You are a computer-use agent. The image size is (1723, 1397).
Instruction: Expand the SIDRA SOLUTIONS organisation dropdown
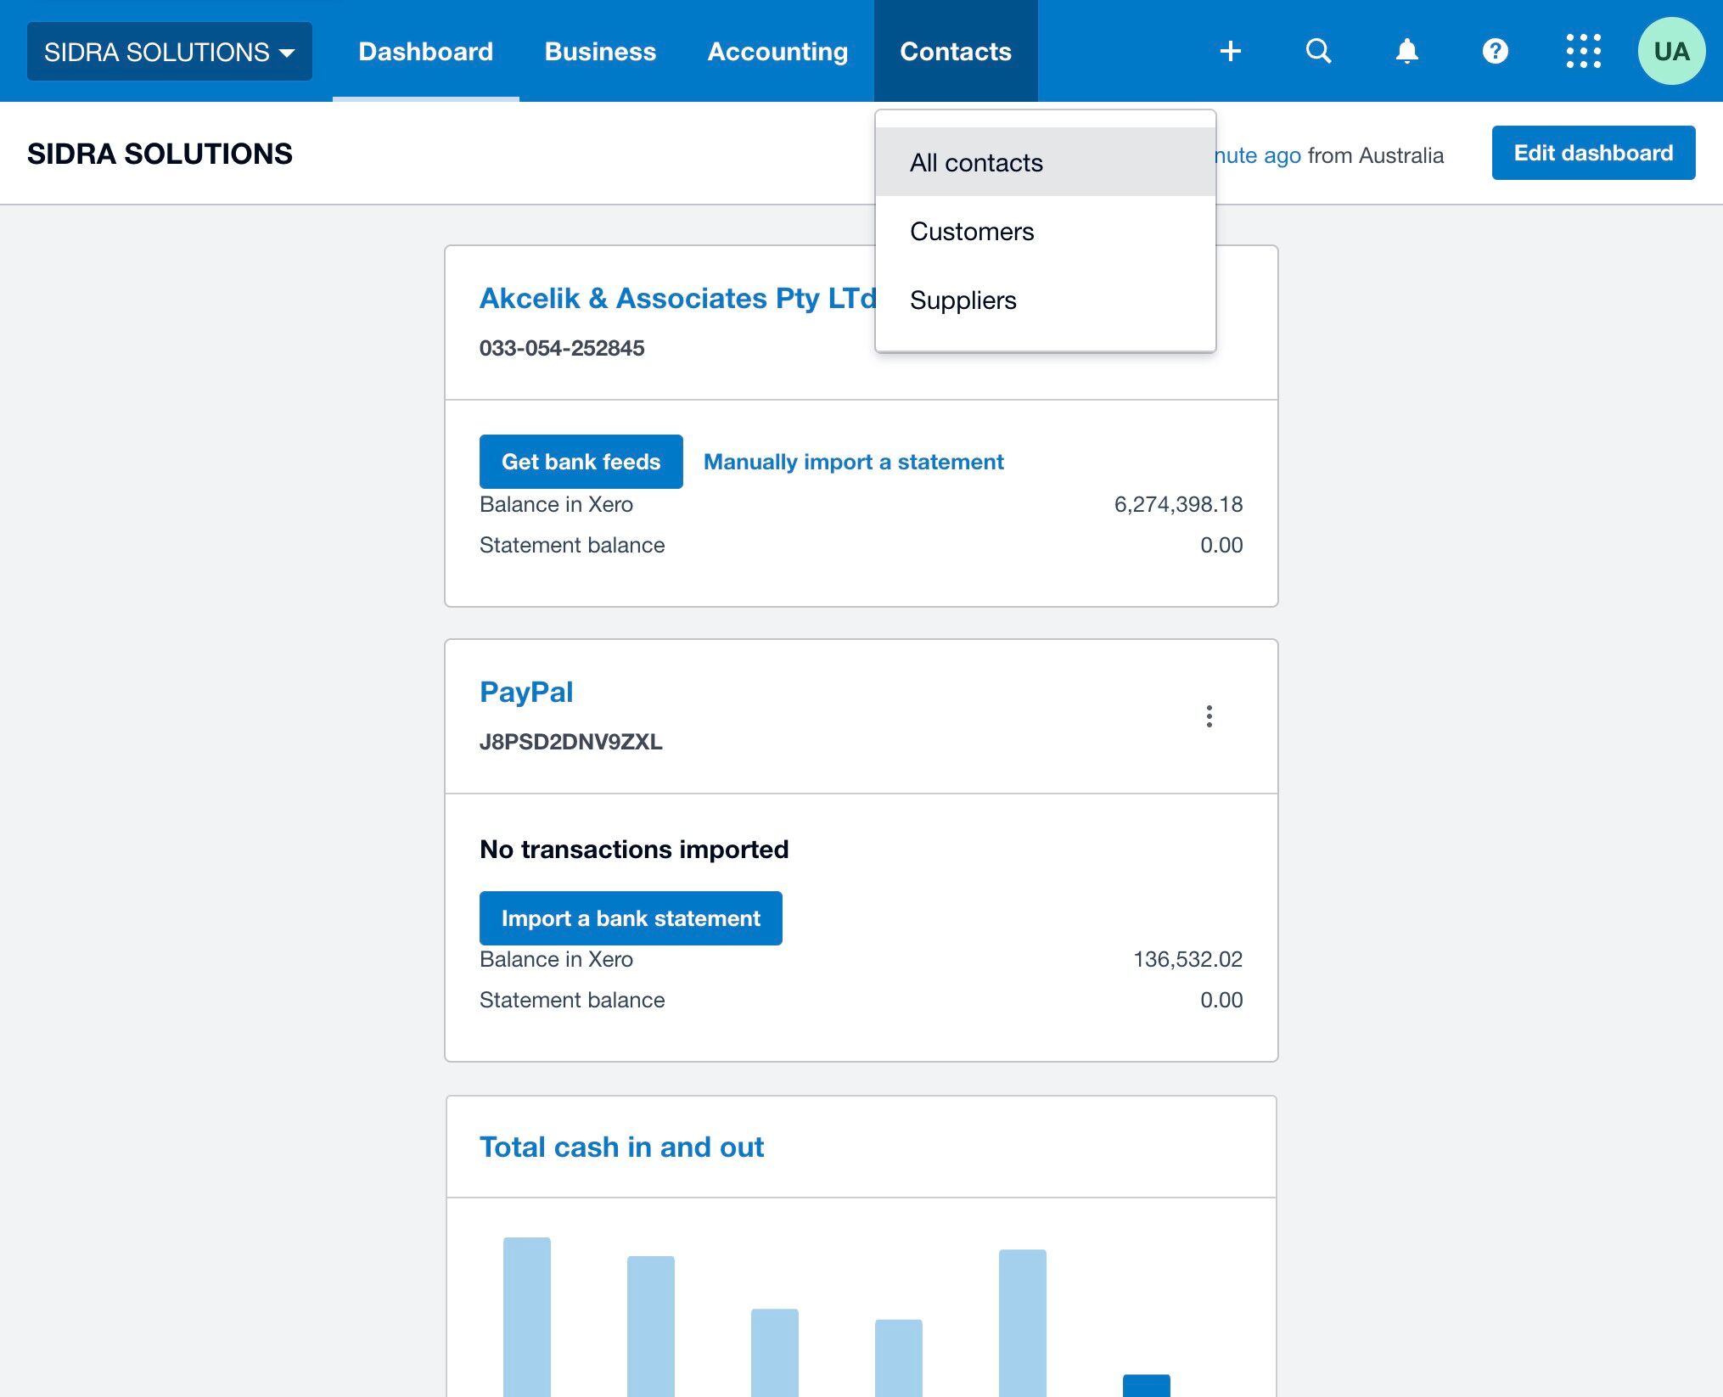[170, 52]
